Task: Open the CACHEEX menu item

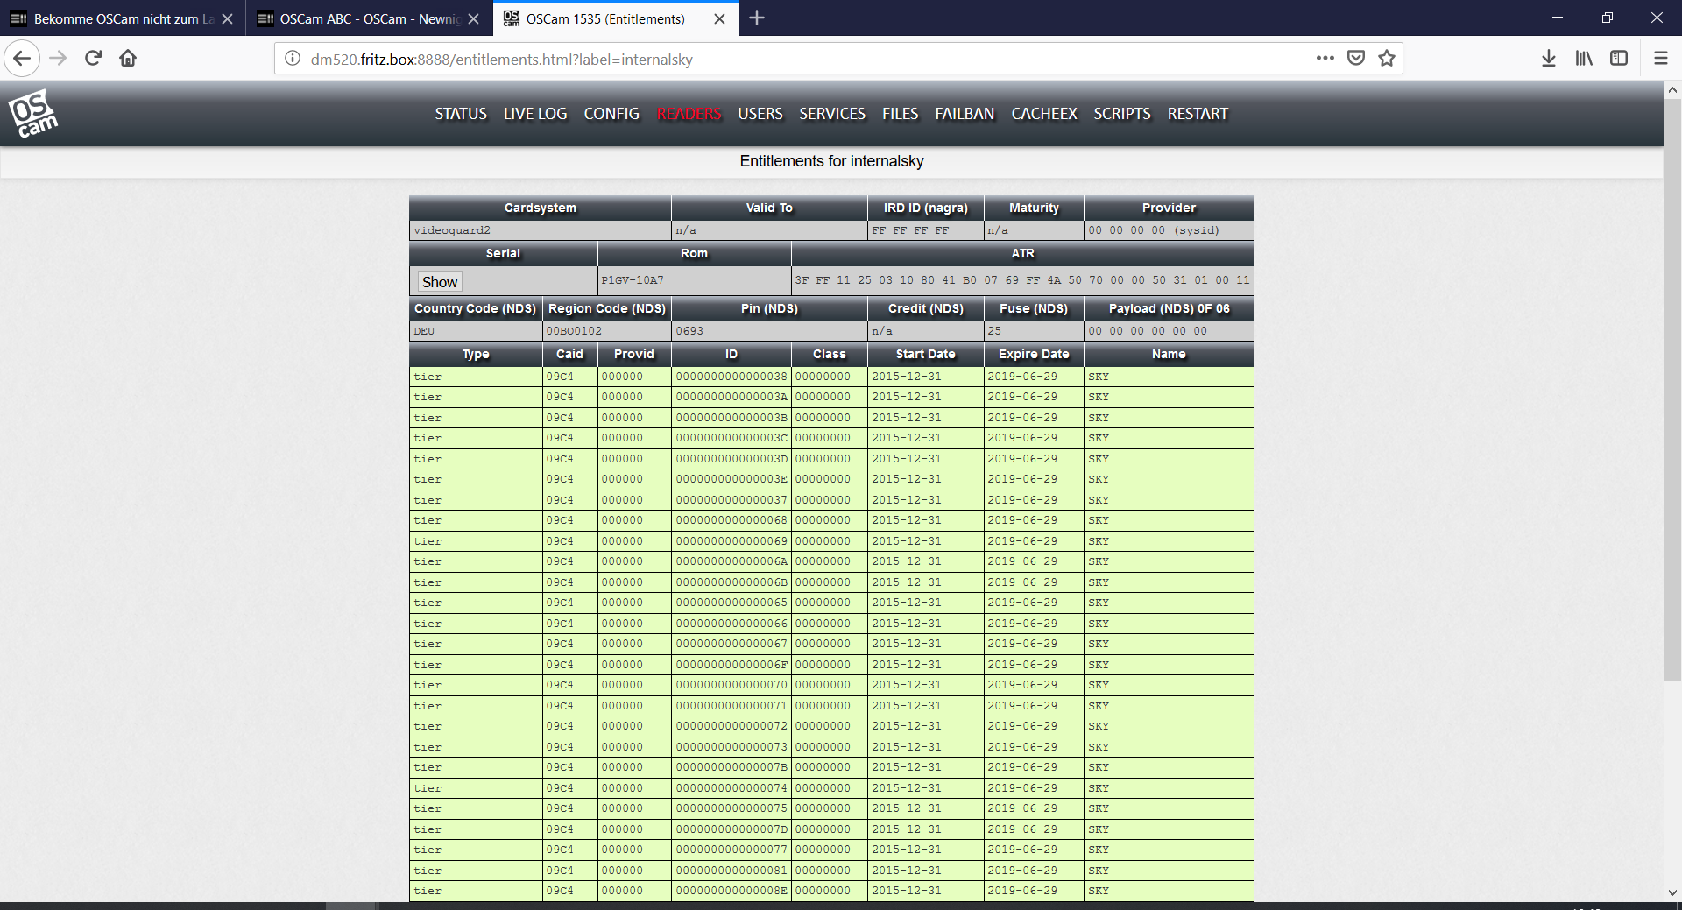Action: (1043, 114)
